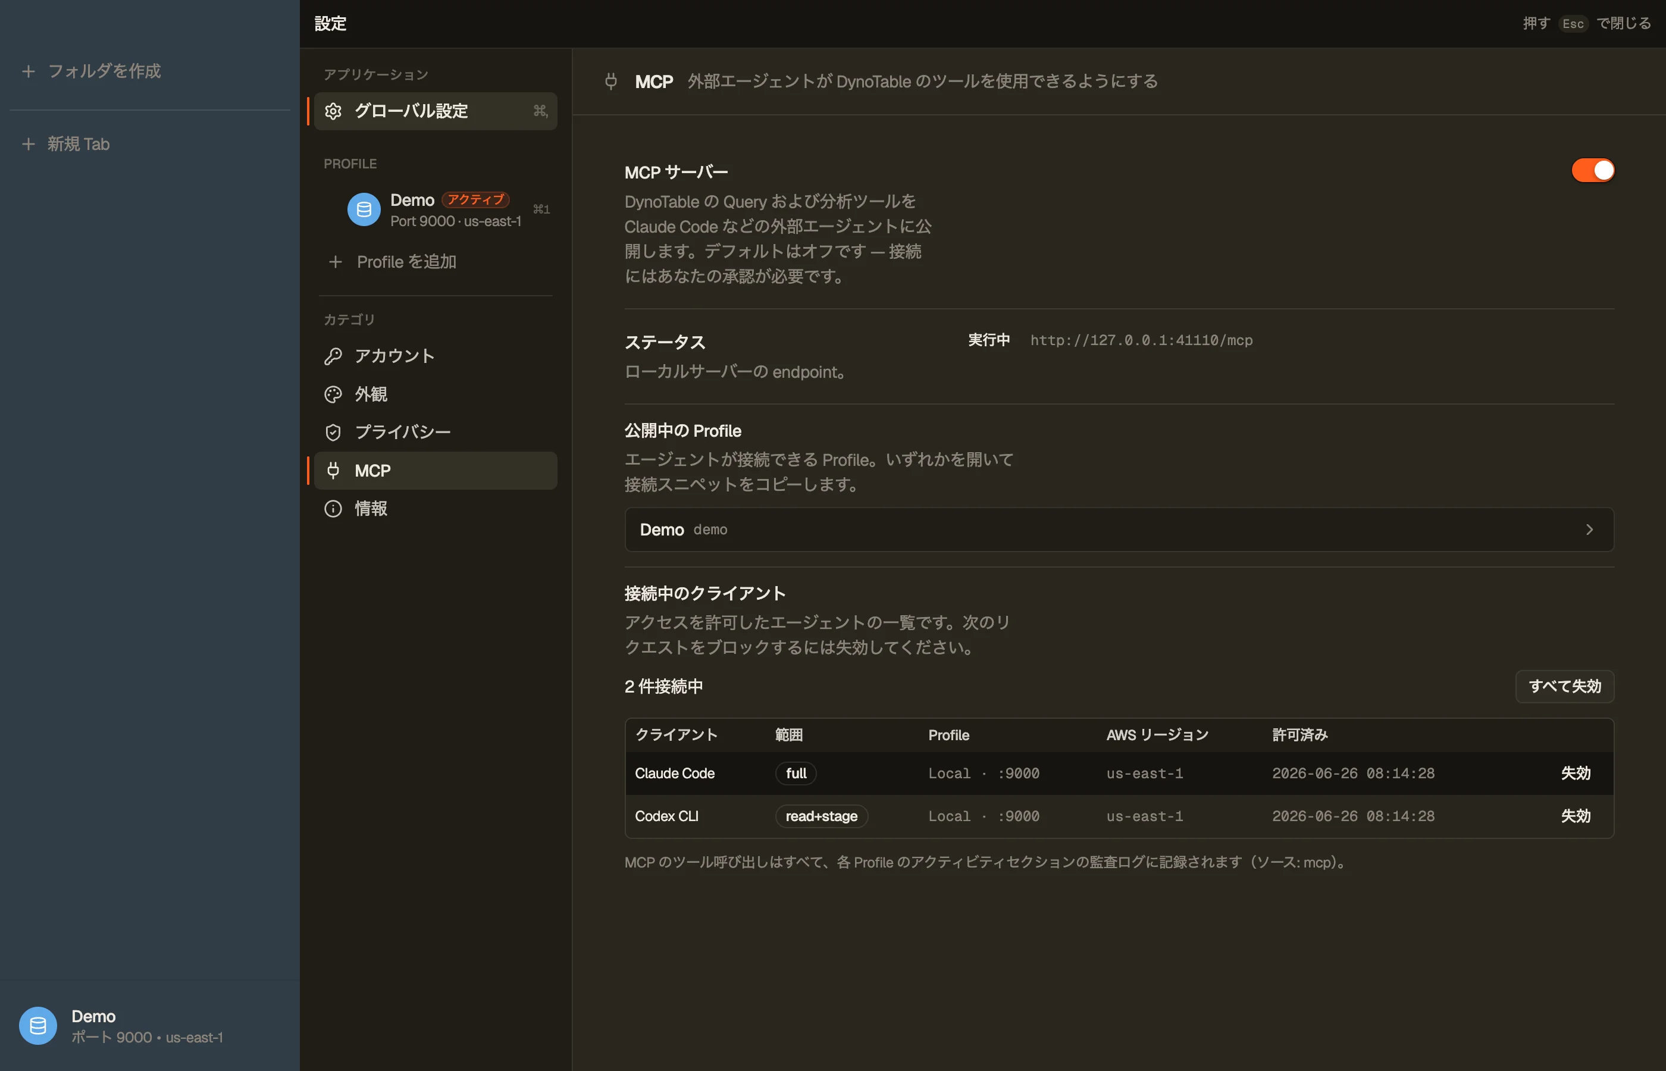Click すべて失効 button
The height and width of the screenshot is (1071, 1666).
(1564, 687)
